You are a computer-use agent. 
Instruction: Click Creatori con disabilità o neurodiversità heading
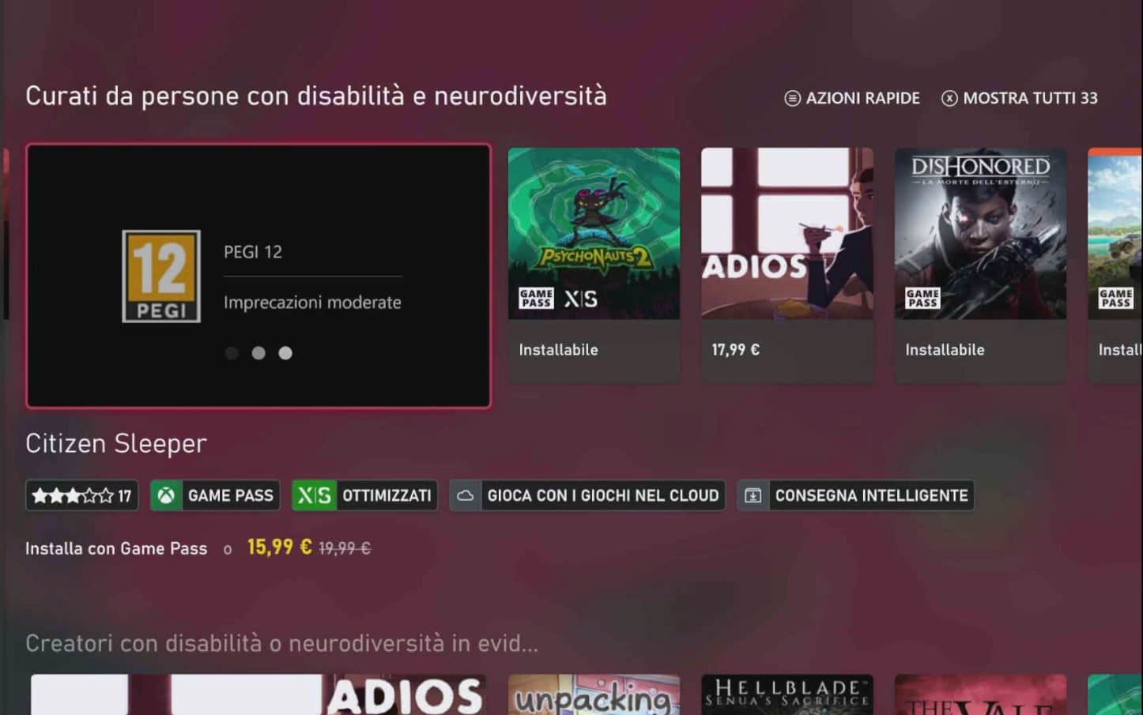[x=281, y=643]
